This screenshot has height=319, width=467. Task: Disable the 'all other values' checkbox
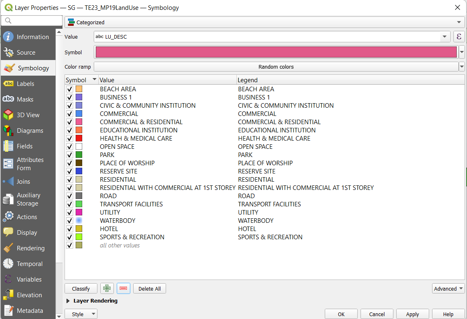(69, 245)
